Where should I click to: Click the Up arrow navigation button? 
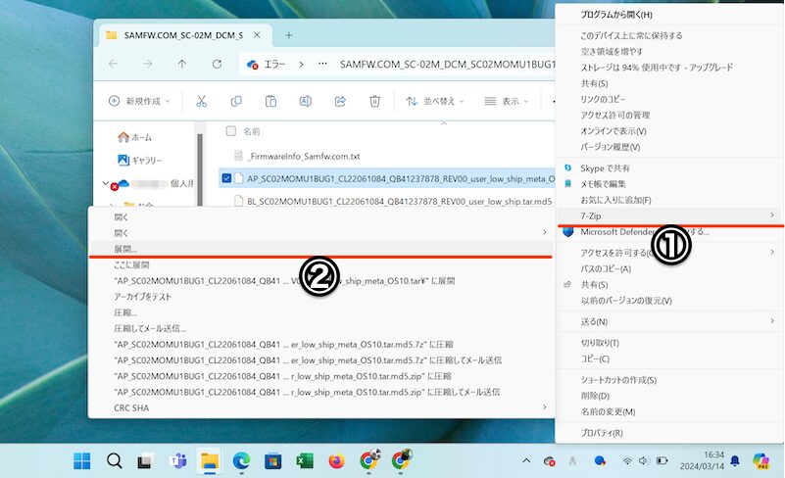tap(182, 64)
